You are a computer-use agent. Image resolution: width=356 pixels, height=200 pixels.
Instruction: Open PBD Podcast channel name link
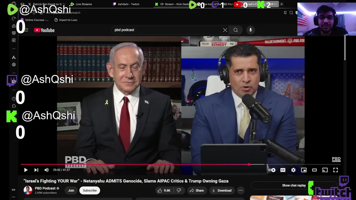(45, 188)
